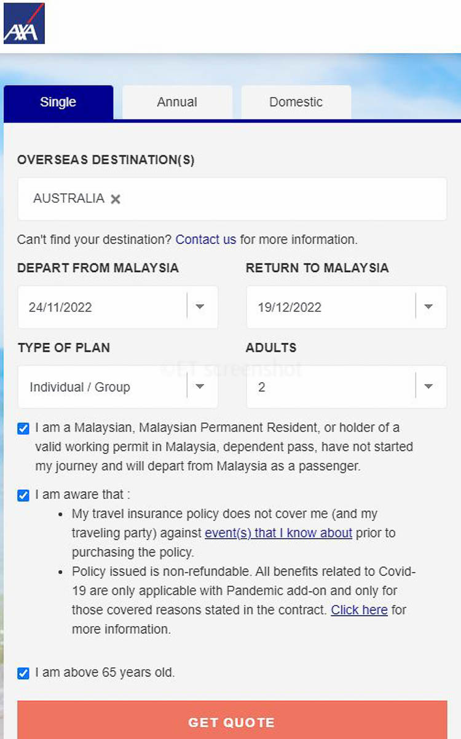Image resolution: width=461 pixels, height=739 pixels.
Task: Select the Single tab
Action: pos(58,102)
